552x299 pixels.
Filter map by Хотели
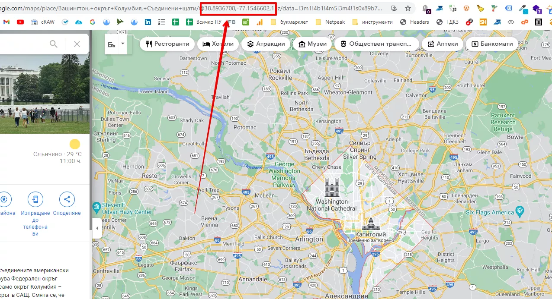coord(218,44)
